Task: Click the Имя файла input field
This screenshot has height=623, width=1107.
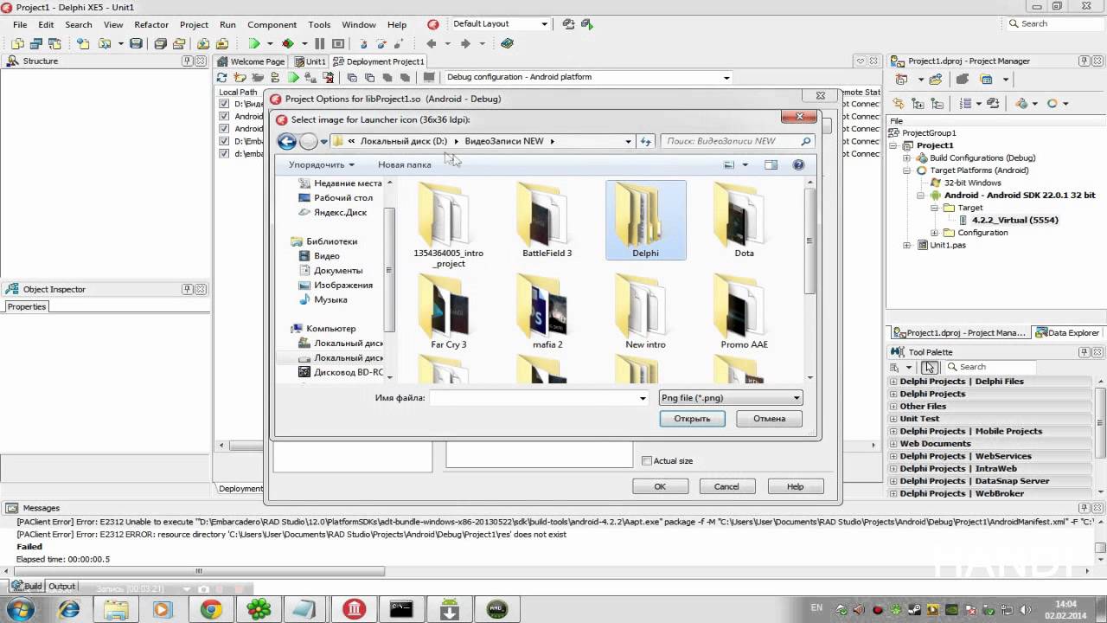Action: [x=539, y=398]
